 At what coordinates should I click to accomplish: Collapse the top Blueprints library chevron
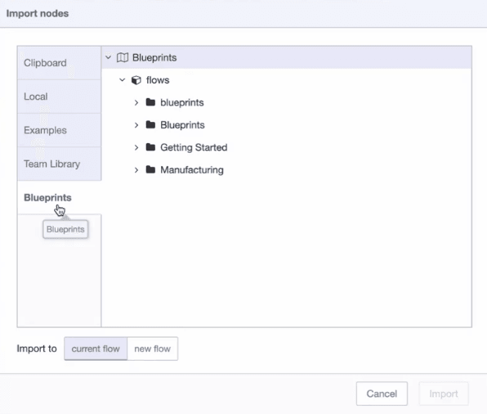(108, 57)
